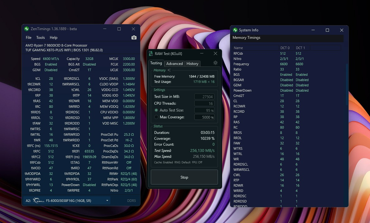The image size is (370, 223).
Task: Click the tCL value 28 in ZenTimings
Action: click(51, 79)
